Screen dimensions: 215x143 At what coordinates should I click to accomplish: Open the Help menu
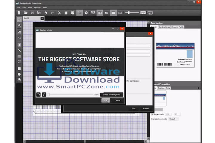[45, 7]
